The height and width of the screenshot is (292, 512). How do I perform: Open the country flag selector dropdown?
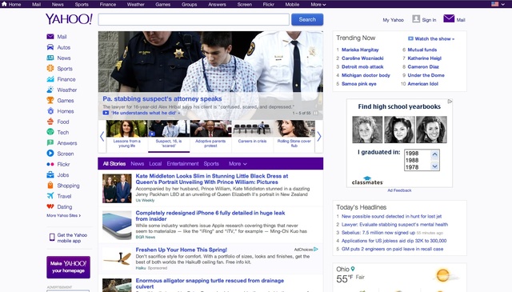pyautogui.click(x=498, y=4)
